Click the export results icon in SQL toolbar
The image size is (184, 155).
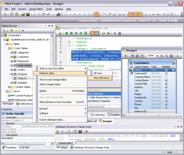click(x=108, y=33)
